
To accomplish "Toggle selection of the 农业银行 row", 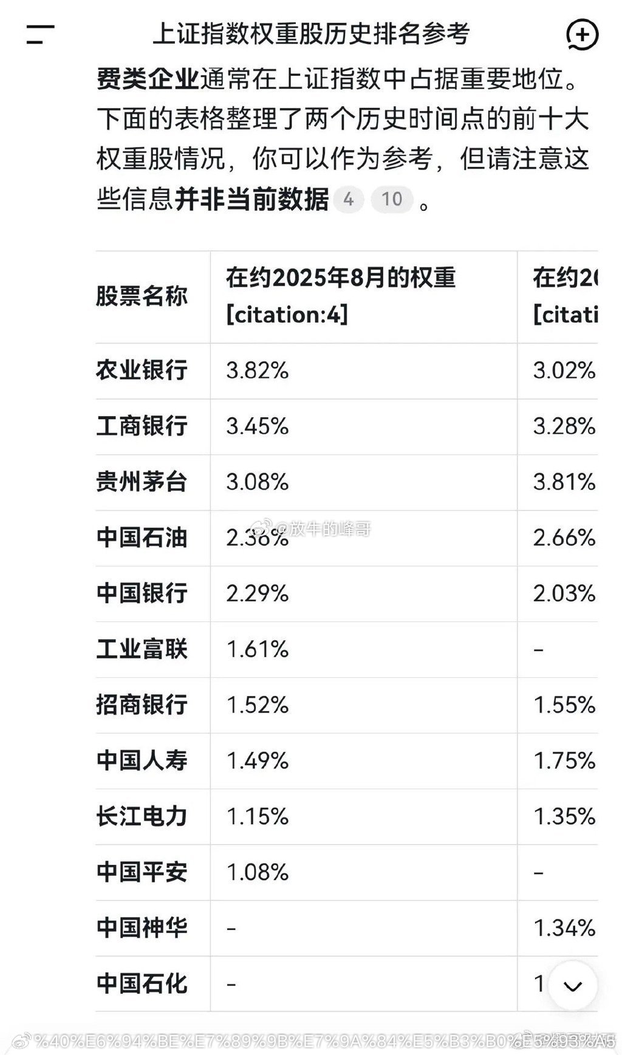I will pyautogui.click(x=141, y=371).
